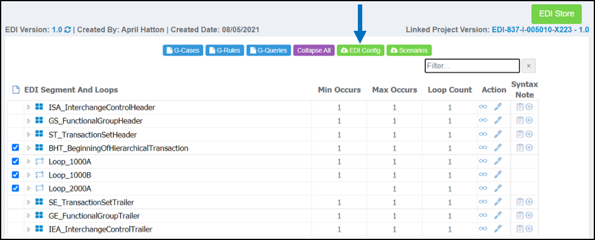Edit GS_FunctionalGroupHeader with the pencil icon

[x=498, y=121]
